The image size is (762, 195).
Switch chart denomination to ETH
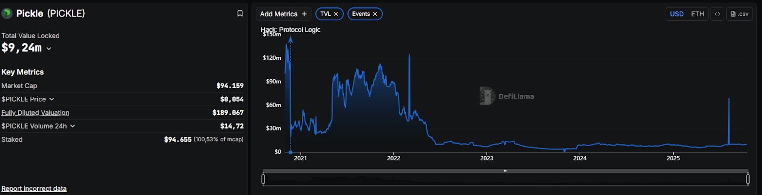698,14
